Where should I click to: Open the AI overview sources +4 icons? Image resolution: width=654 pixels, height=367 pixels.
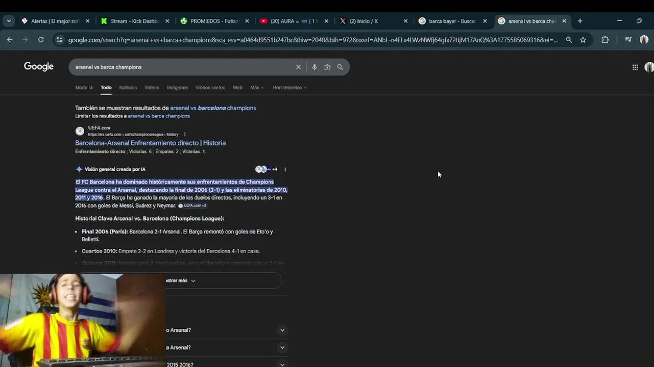tap(267, 169)
